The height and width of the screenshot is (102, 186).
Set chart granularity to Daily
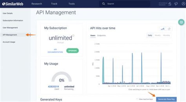click(150, 35)
